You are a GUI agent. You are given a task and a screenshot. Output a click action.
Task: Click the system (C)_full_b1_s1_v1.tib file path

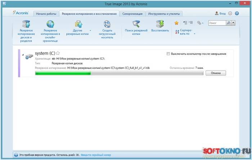click(x=108, y=68)
